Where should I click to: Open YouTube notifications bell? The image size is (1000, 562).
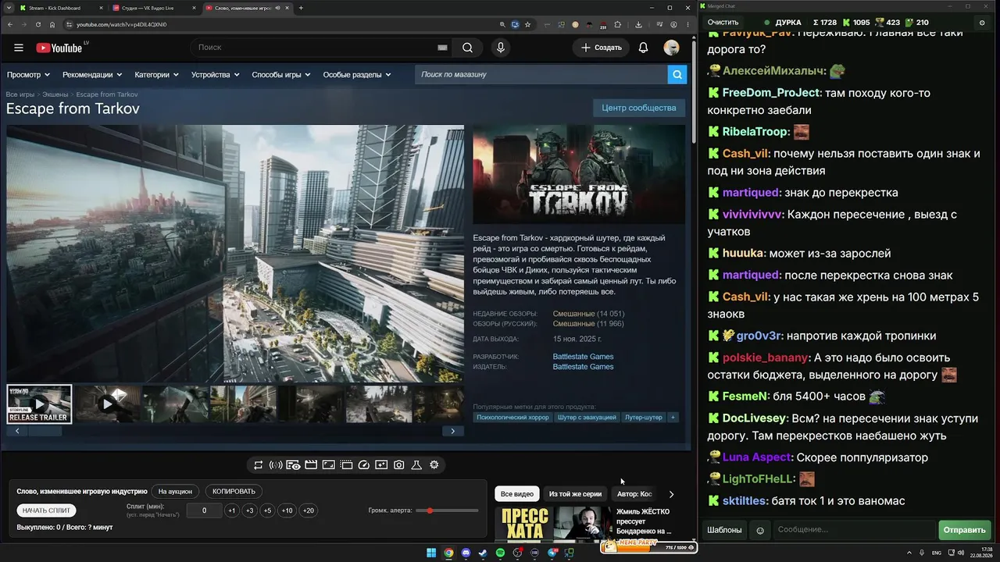pyautogui.click(x=643, y=48)
